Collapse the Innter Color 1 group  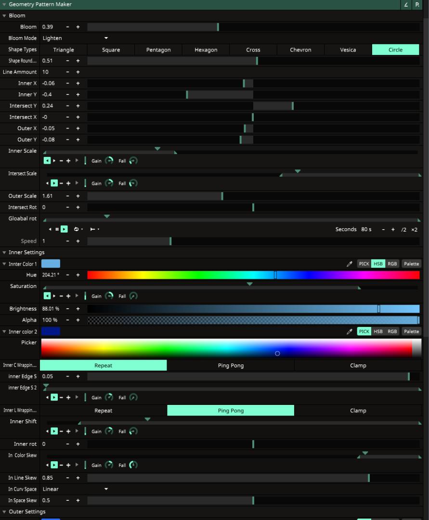(4, 264)
